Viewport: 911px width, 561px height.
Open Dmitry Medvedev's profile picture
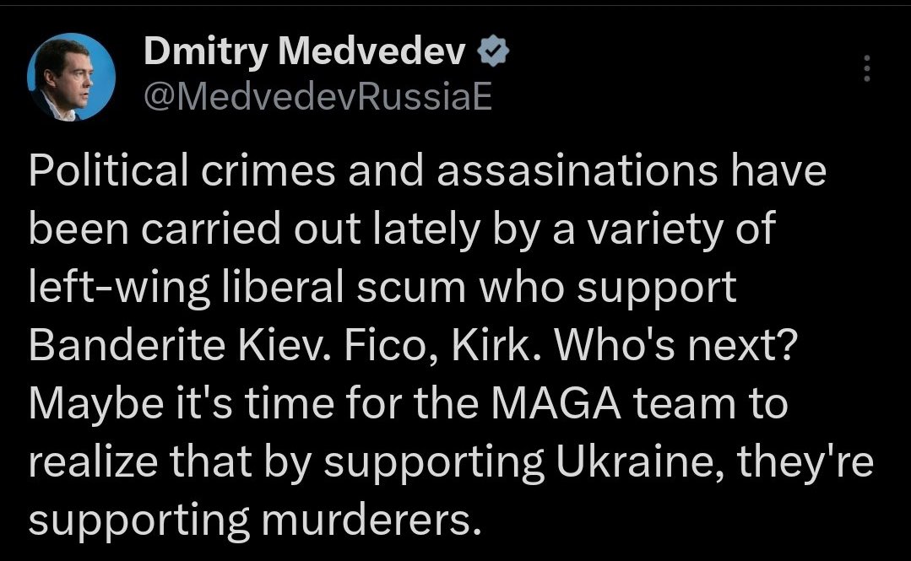coord(71,78)
